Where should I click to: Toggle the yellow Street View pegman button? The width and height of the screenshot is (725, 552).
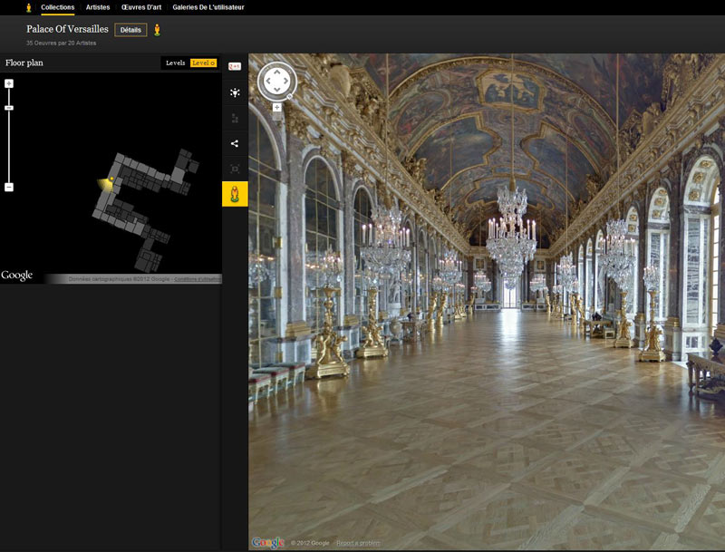click(x=235, y=194)
